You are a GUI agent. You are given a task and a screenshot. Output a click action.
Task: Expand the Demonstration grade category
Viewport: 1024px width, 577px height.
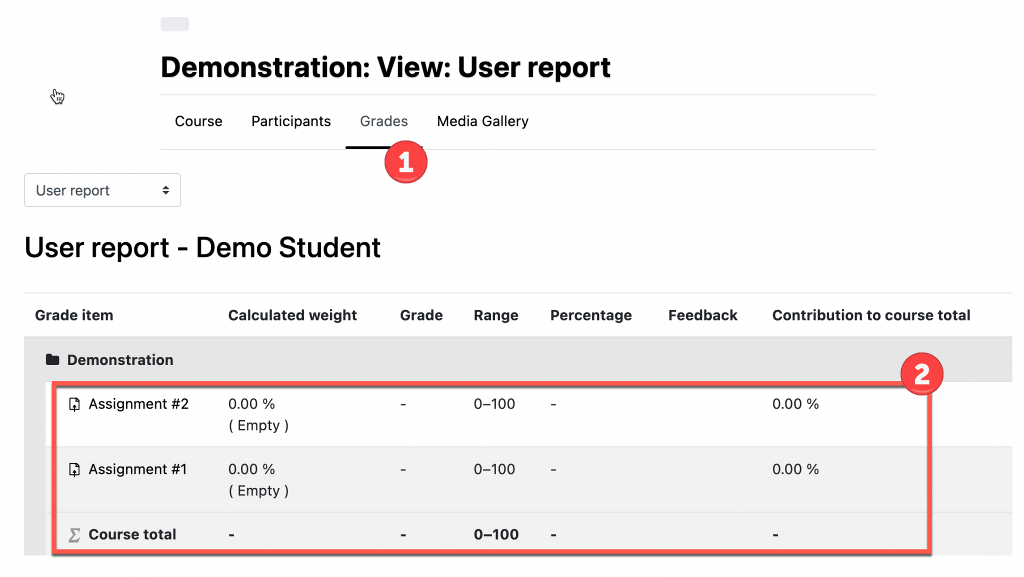click(x=120, y=359)
